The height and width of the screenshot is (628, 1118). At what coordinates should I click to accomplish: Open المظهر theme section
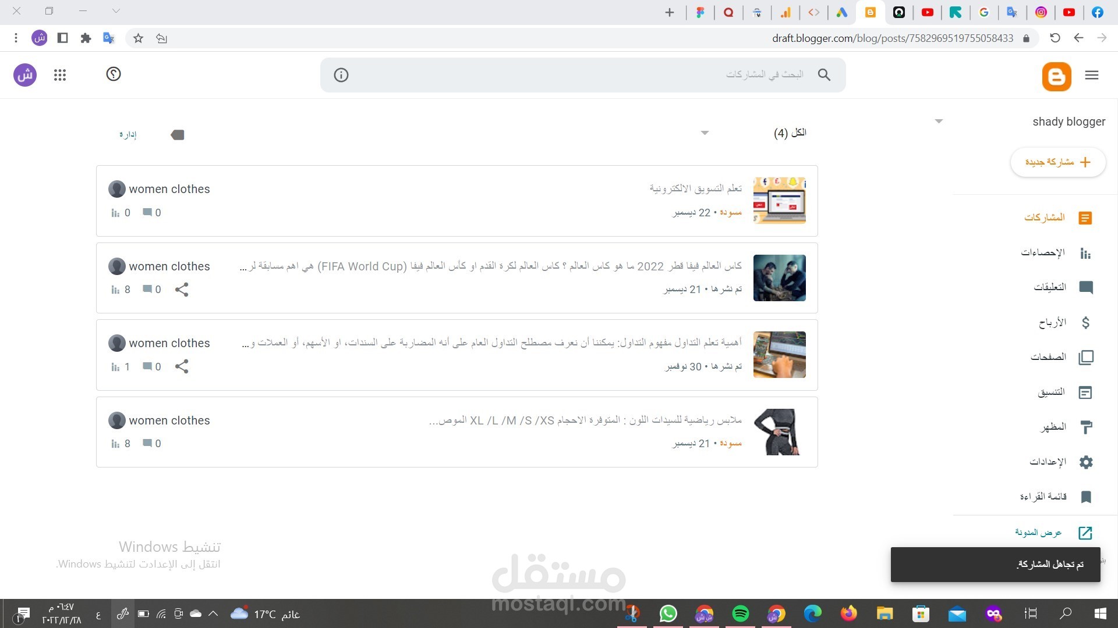pos(1067,427)
